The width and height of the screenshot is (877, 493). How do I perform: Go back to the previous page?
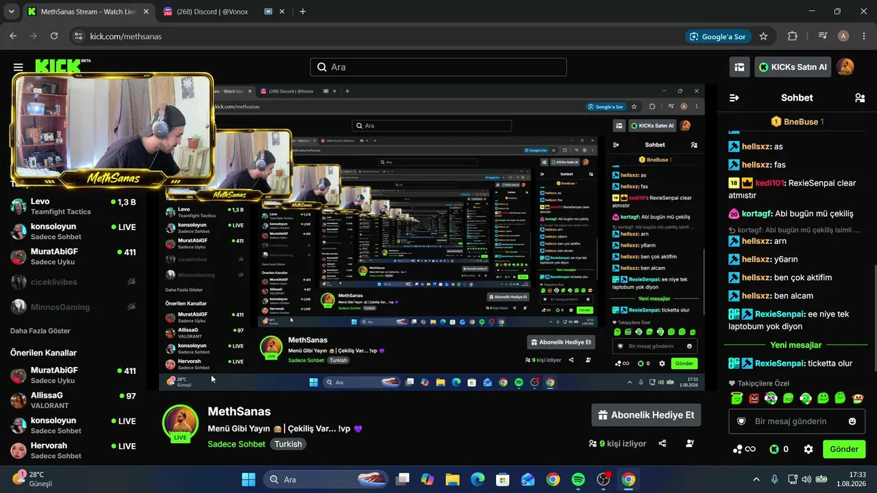click(13, 36)
